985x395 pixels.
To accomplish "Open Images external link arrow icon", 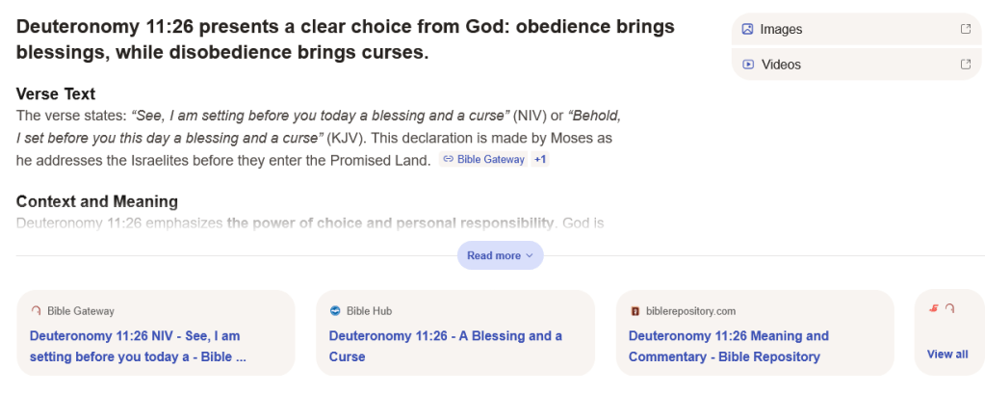I will tap(965, 29).
